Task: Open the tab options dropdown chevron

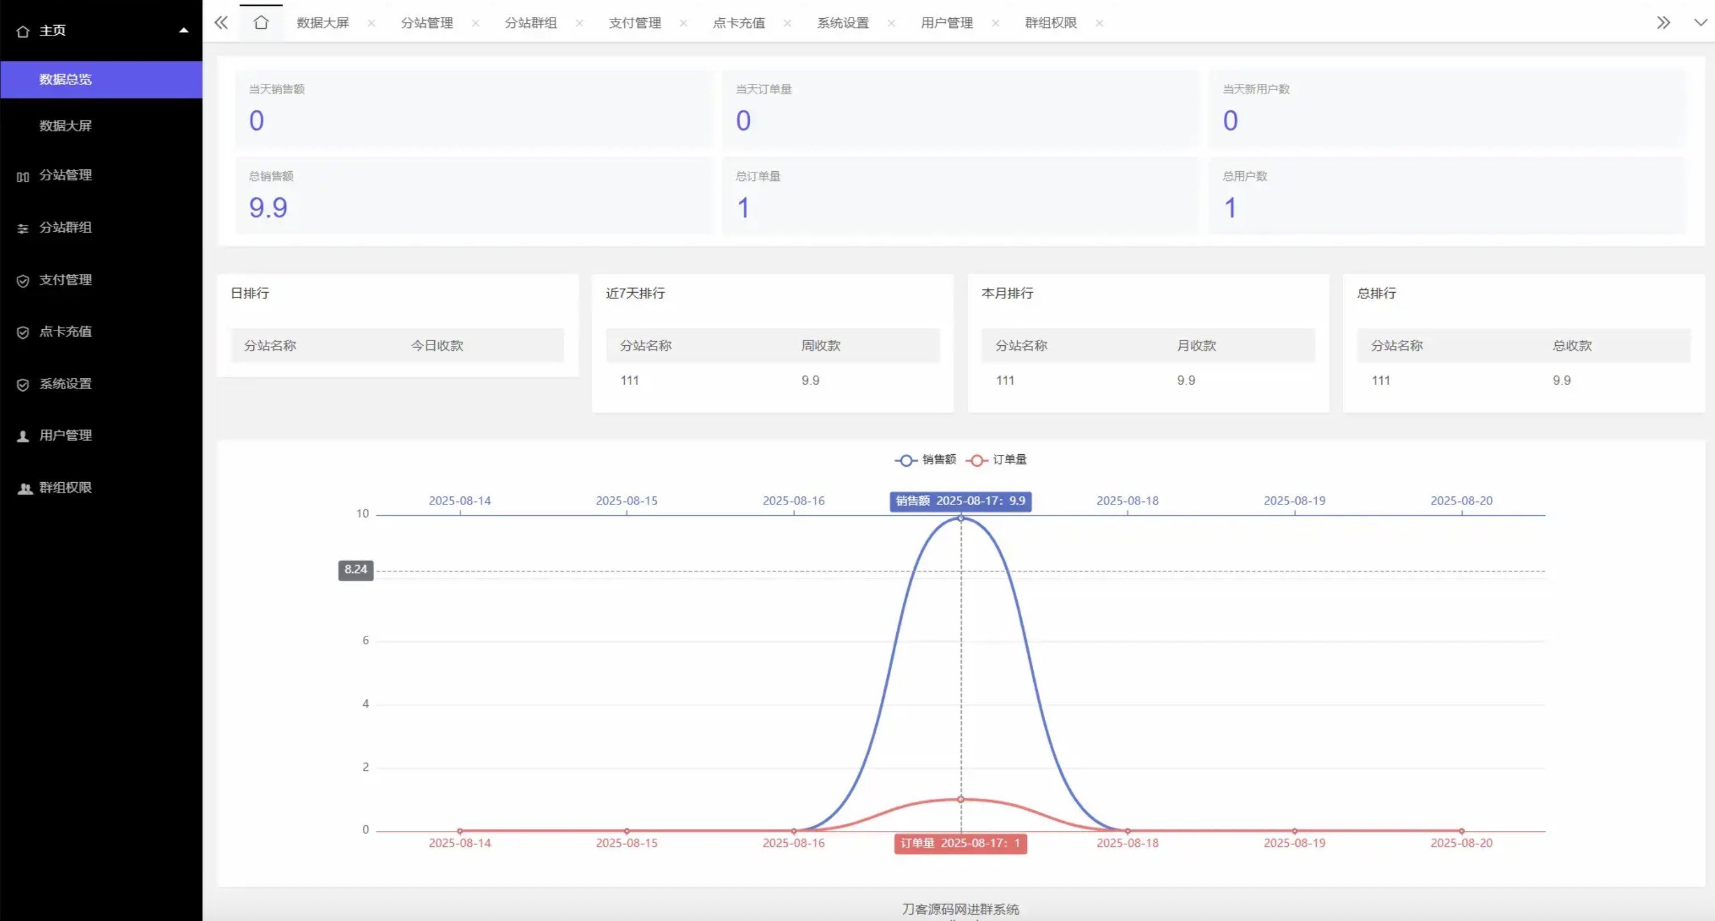Action: [x=1700, y=23]
